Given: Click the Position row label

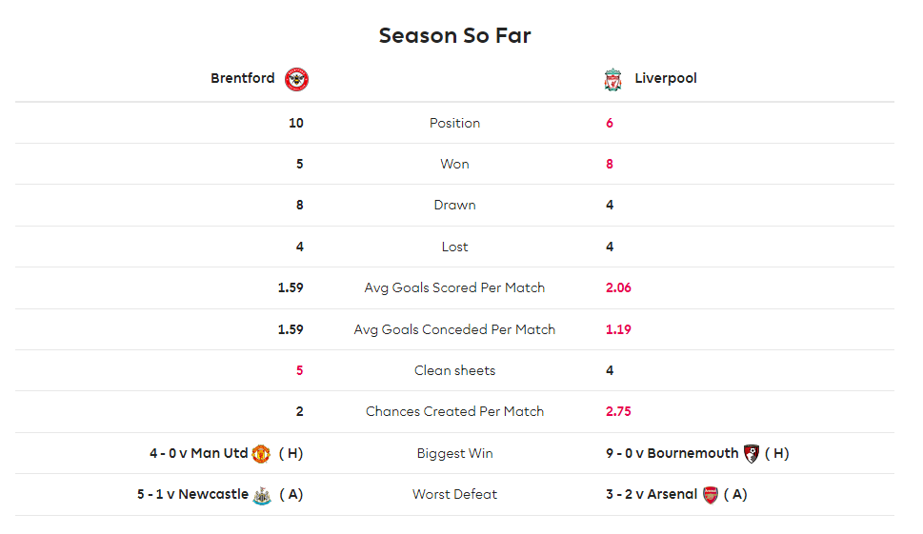Looking at the screenshot, I should pos(455,123).
